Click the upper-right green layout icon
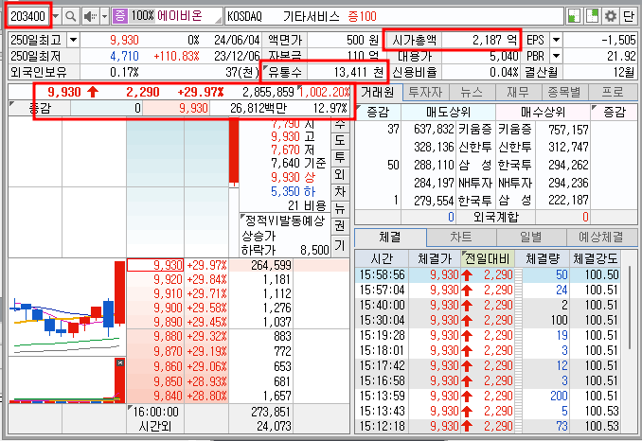642x441 pixels. coord(592,16)
